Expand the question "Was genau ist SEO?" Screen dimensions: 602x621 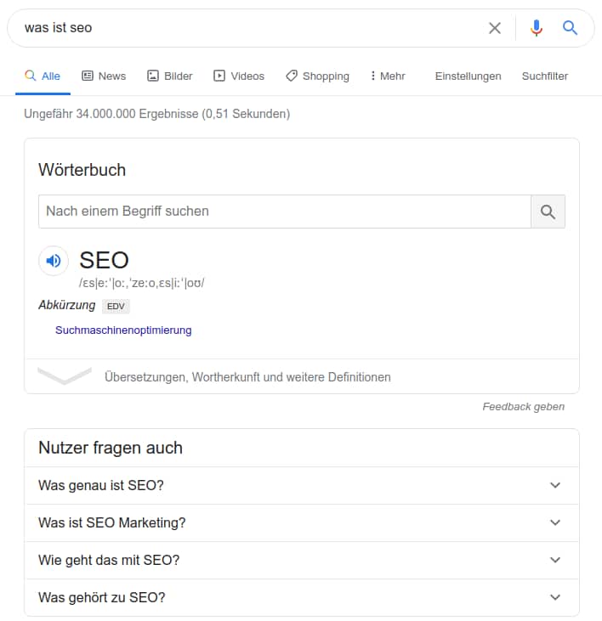(302, 486)
